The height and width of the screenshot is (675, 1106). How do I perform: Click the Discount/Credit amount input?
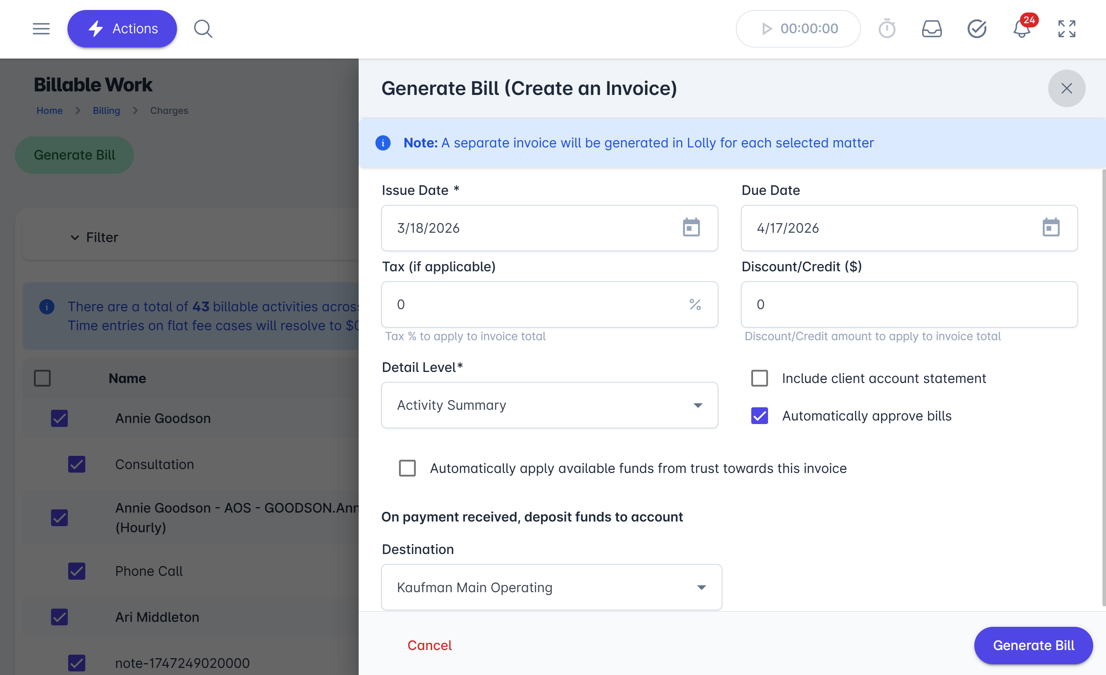point(909,304)
